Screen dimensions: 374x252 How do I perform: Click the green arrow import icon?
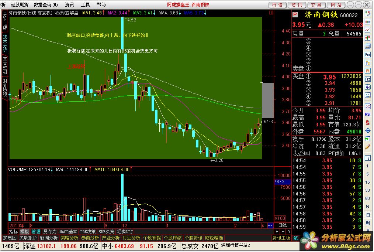click(368, 139)
